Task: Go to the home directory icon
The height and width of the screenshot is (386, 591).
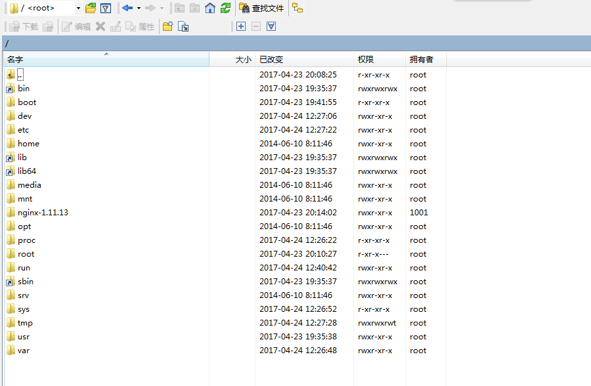Action: (x=210, y=8)
